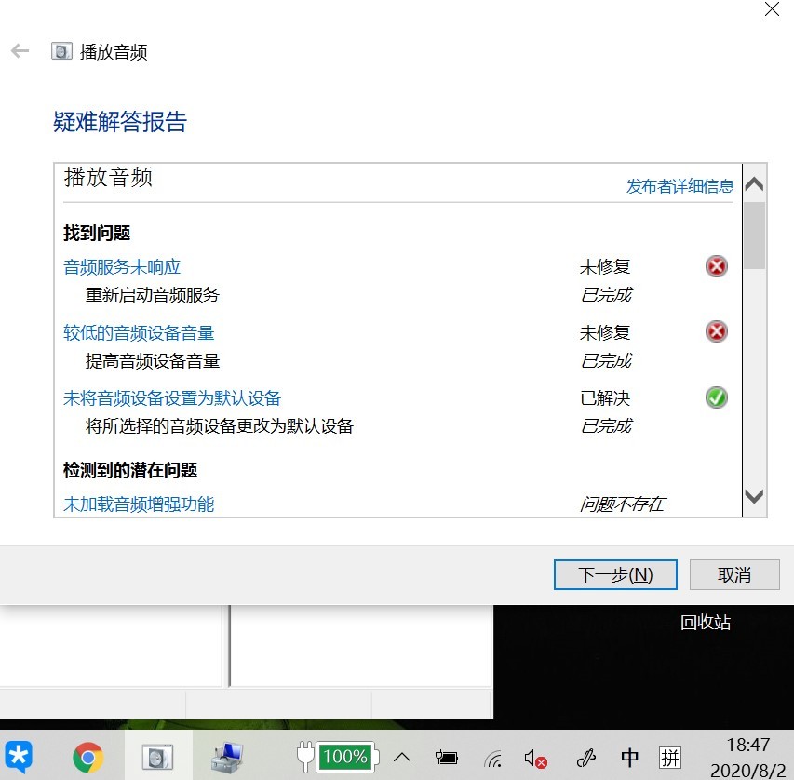Close the troubleshooter window with the X

772,9
